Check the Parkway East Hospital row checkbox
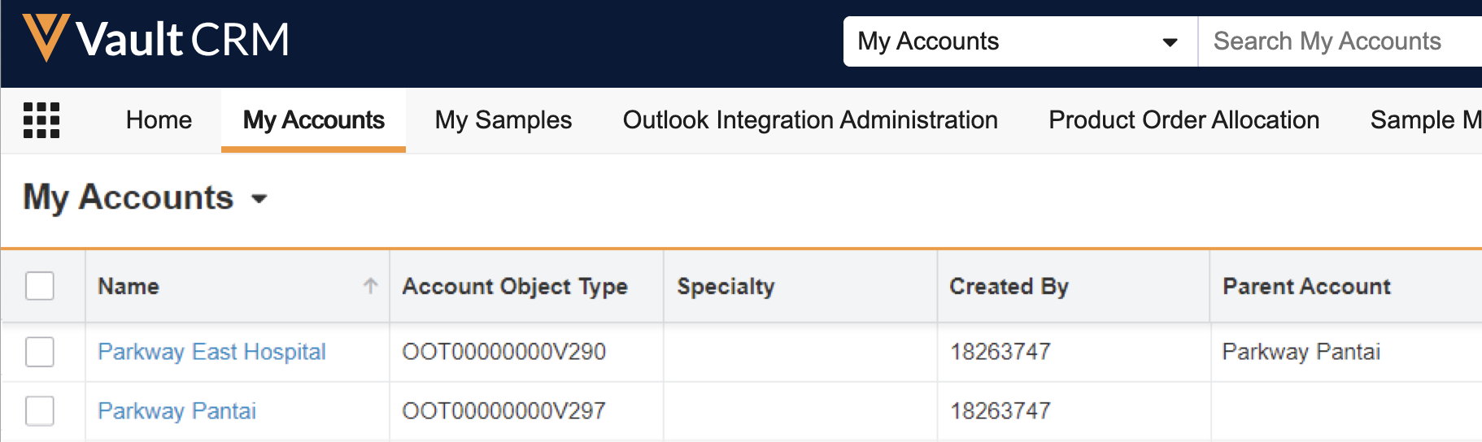The height and width of the screenshot is (442, 1482). click(x=40, y=352)
